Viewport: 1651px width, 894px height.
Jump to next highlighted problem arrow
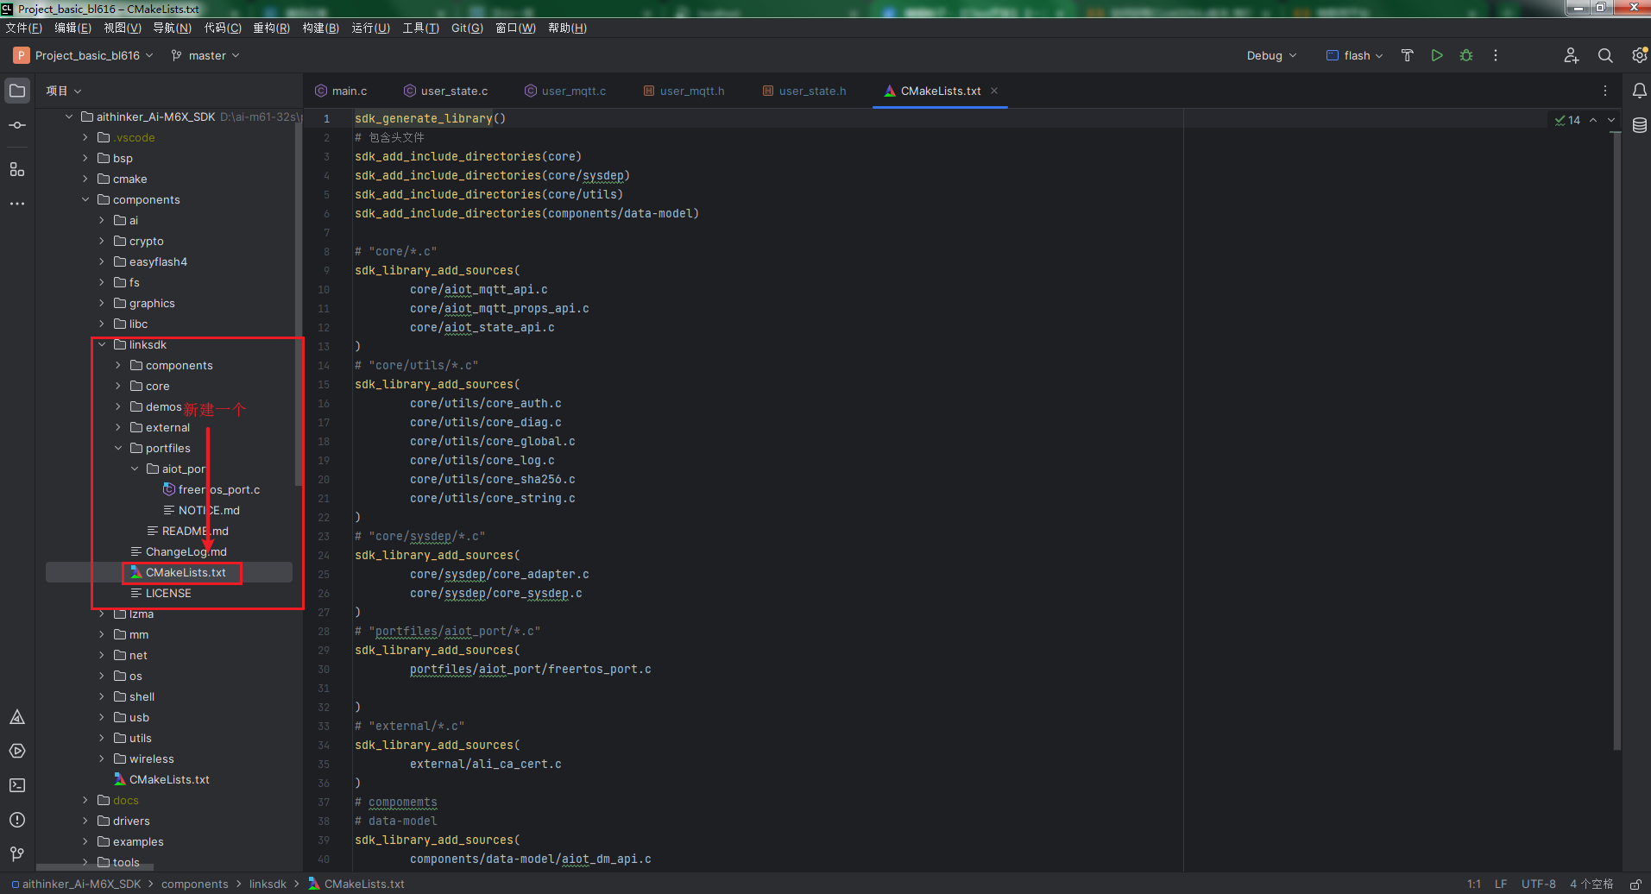click(1611, 120)
